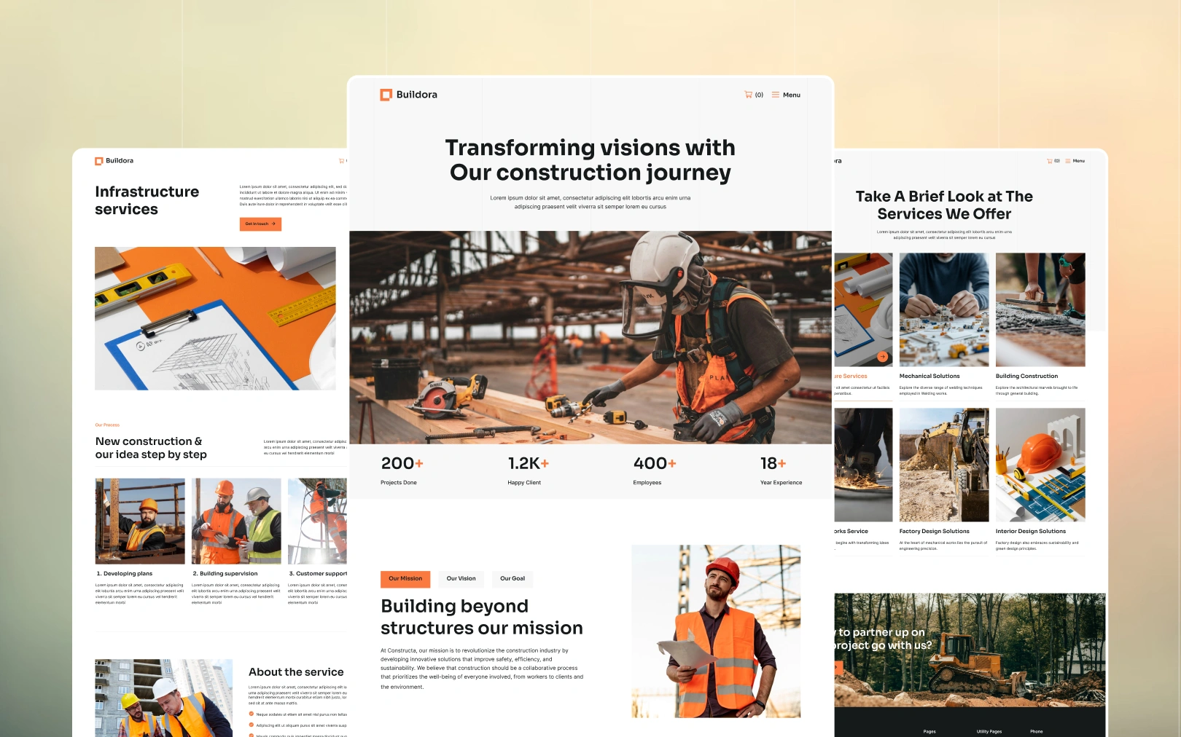Open the Interior Design Solutions helmet image
Image resolution: width=1181 pixels, height=737 pixels.
[x=1040, y=465]
